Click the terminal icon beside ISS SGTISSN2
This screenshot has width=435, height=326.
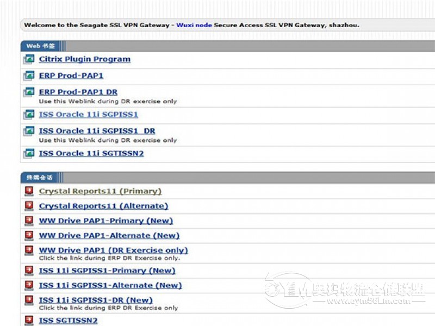[29, 320]
